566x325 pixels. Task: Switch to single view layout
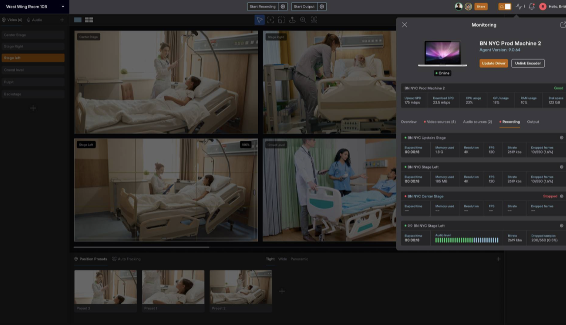click(x=78, y=20)
